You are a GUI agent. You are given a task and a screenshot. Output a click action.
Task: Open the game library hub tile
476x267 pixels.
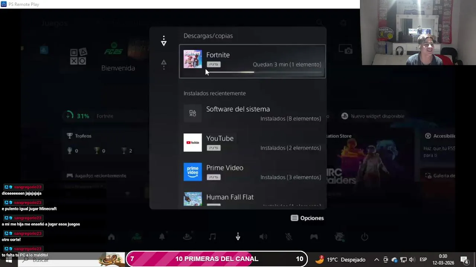78,57
